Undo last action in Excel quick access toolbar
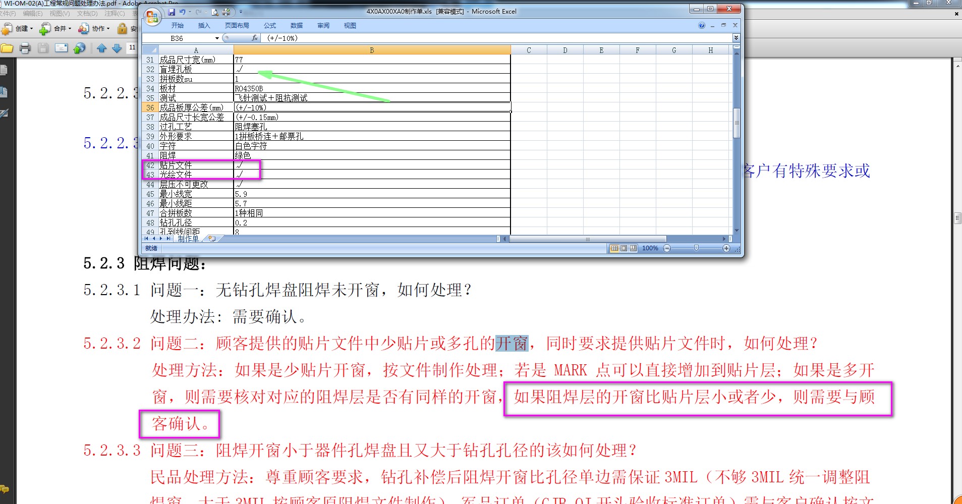Viewport: 962px width, 504px height. [182, 12]
